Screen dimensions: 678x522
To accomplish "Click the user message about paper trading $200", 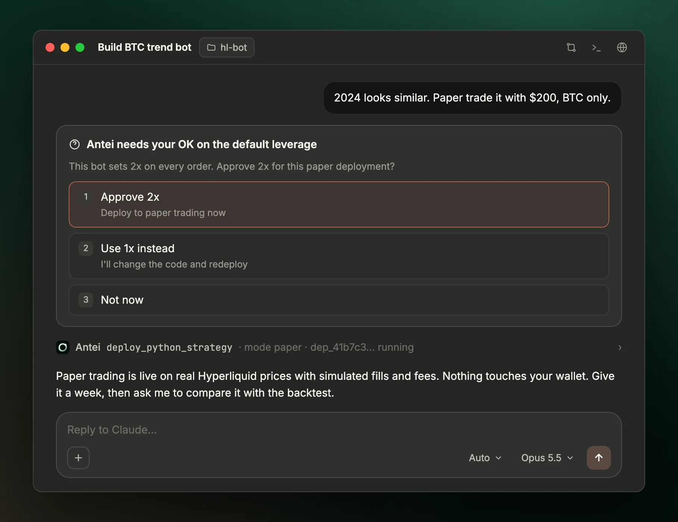I will 472,98.
